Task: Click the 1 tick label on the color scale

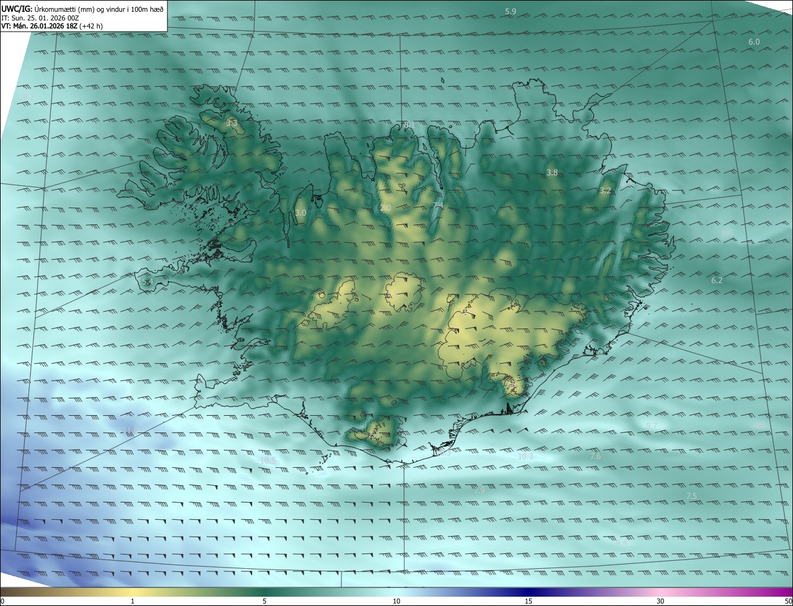Action: pyautogui.click(x=133, y=601)
